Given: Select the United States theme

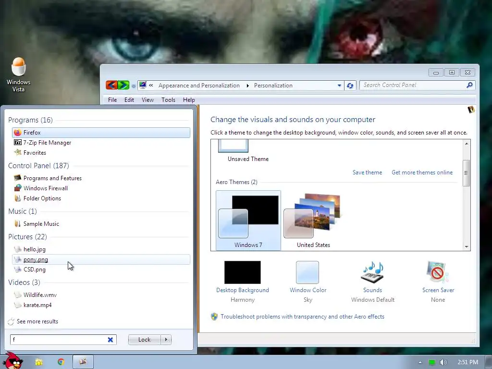Looking at the screenshot, I should pos(313,220).
